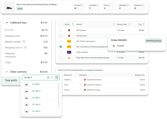Click the search magnifier icon in SKU field

(x=57, y=78)
